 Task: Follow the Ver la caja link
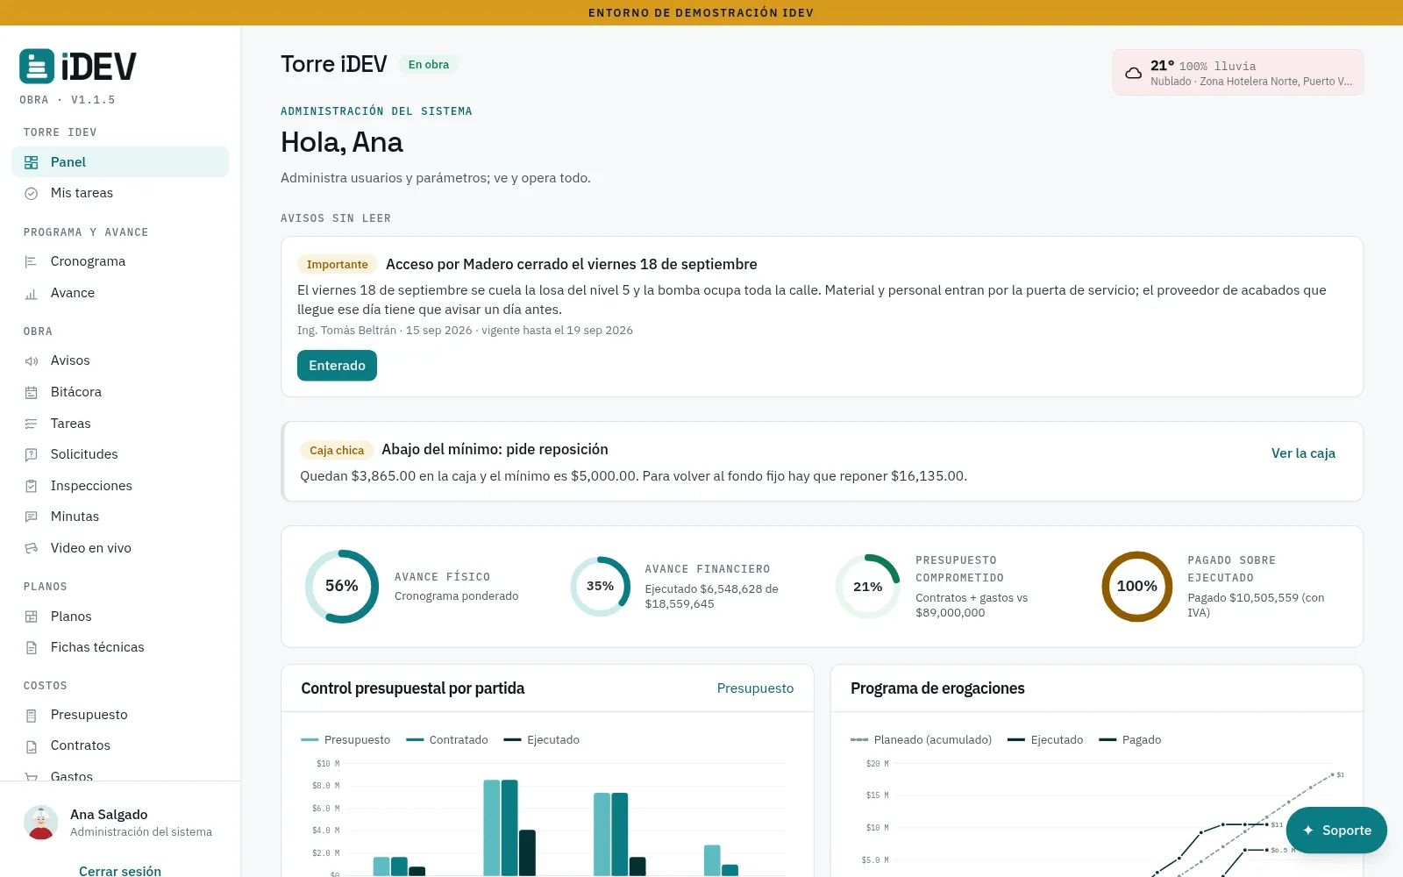click(1303, 453)
